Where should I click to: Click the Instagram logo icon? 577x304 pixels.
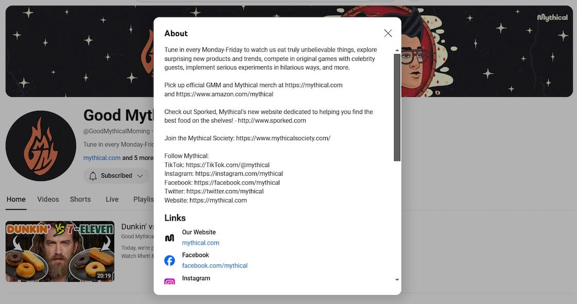point(169,282)
